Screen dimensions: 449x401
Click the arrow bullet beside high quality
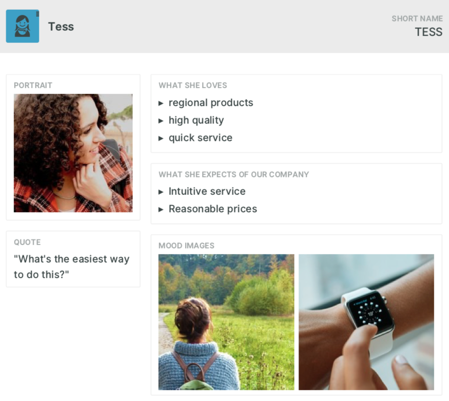(x=161, y=121)
